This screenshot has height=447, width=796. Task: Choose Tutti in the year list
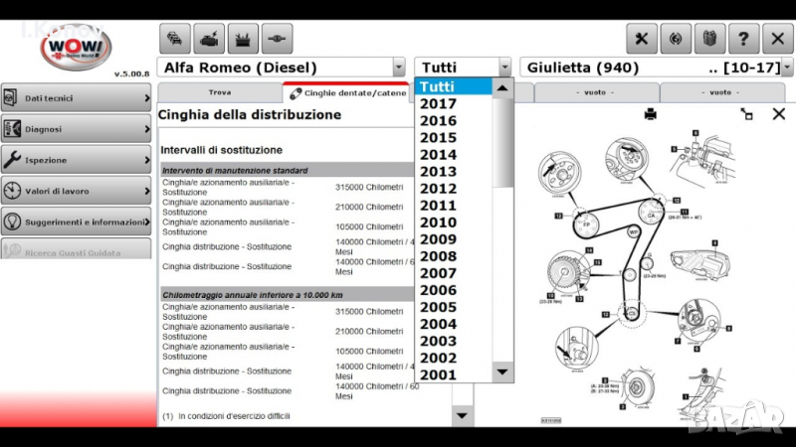point(438,87)
